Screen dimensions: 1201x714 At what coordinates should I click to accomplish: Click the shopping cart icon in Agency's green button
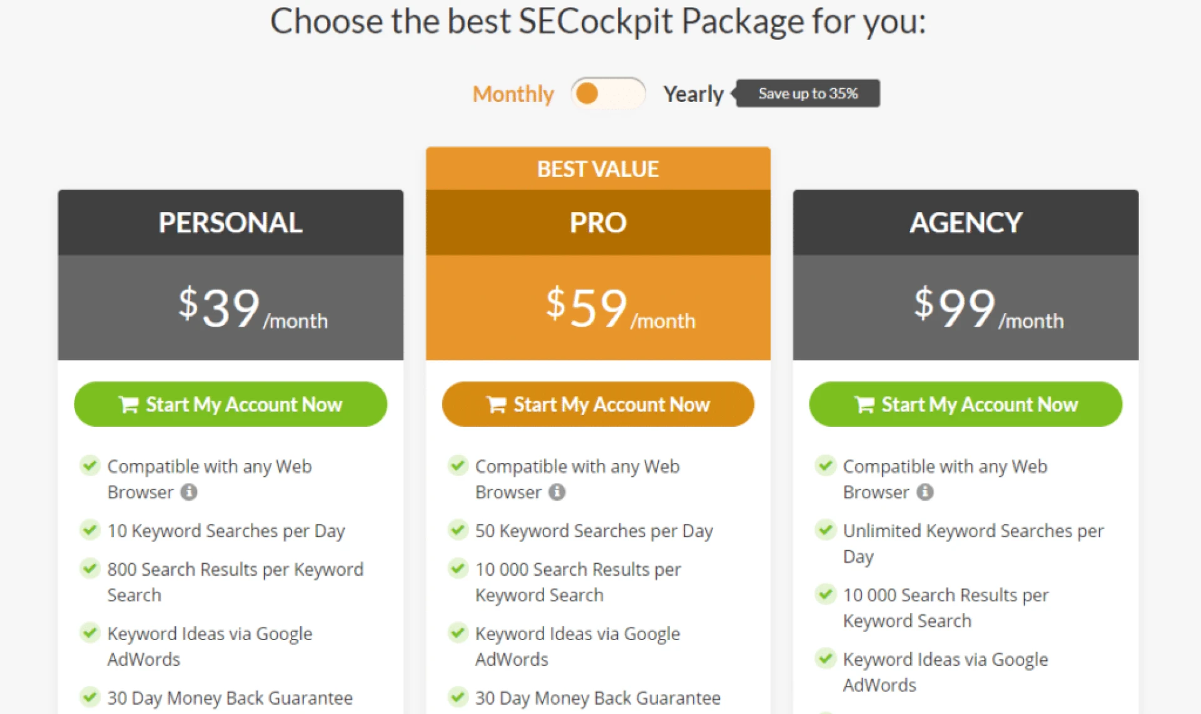coord(864,404)
